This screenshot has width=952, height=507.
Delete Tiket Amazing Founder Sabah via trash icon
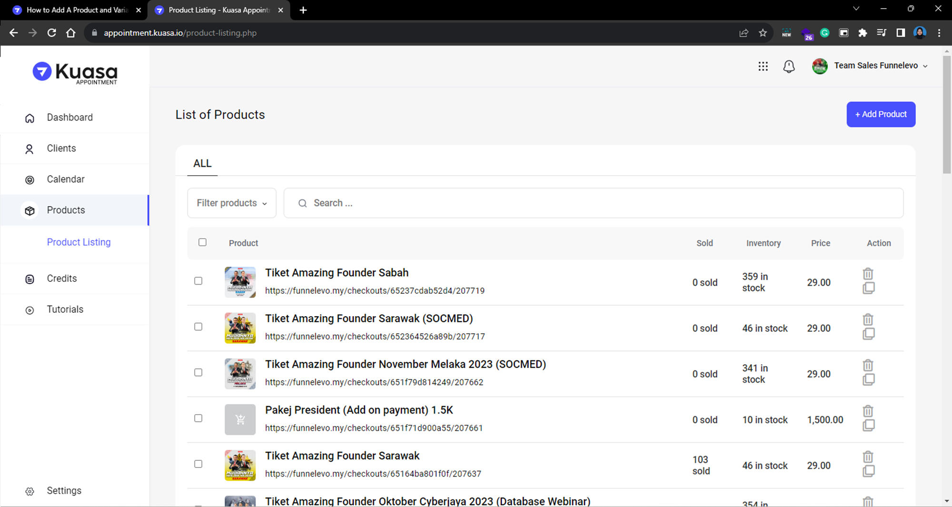(x=868, y=274)
